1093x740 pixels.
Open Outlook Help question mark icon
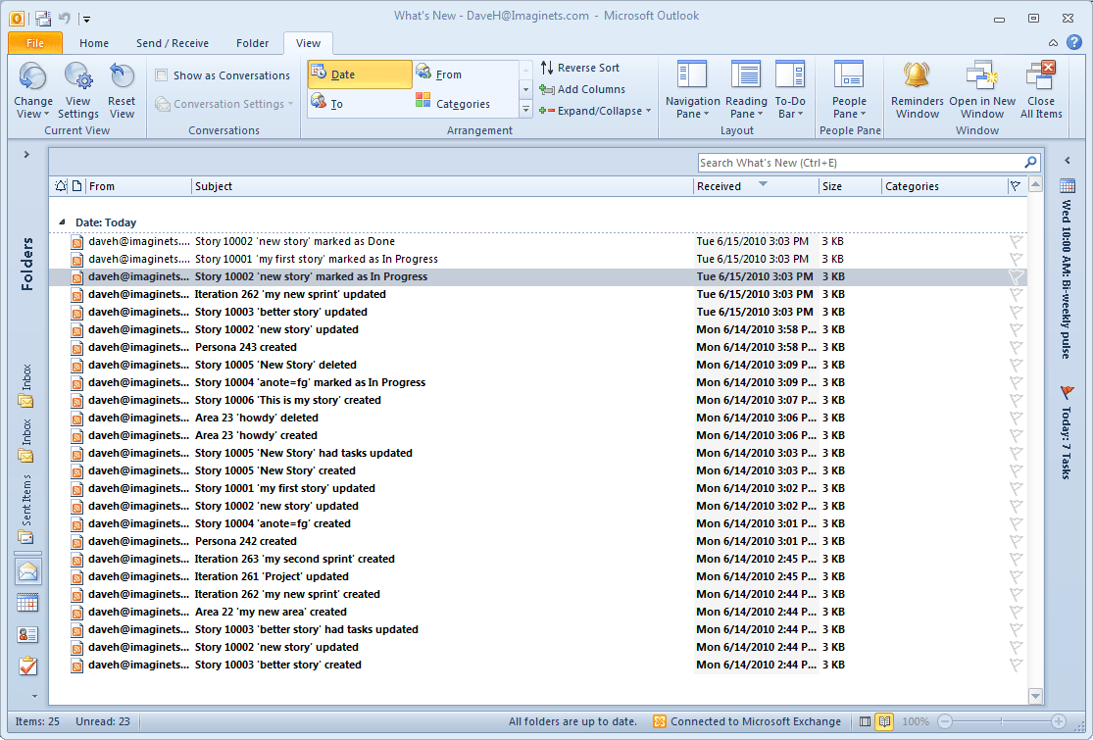click(1075, 42)
